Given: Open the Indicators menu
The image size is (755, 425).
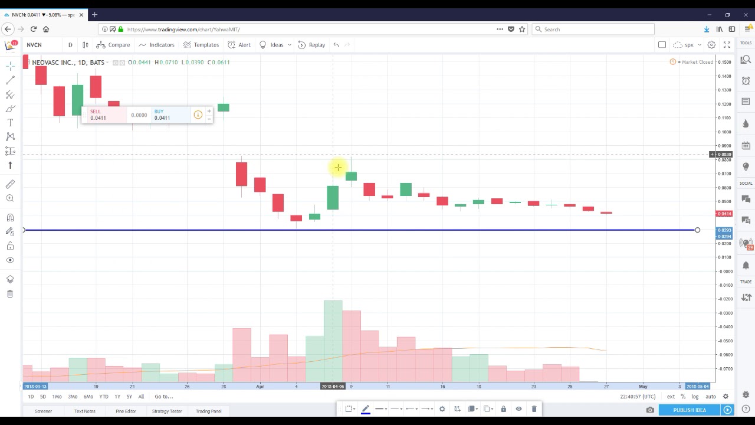Looking at the screenshot, I should (157, 45).
